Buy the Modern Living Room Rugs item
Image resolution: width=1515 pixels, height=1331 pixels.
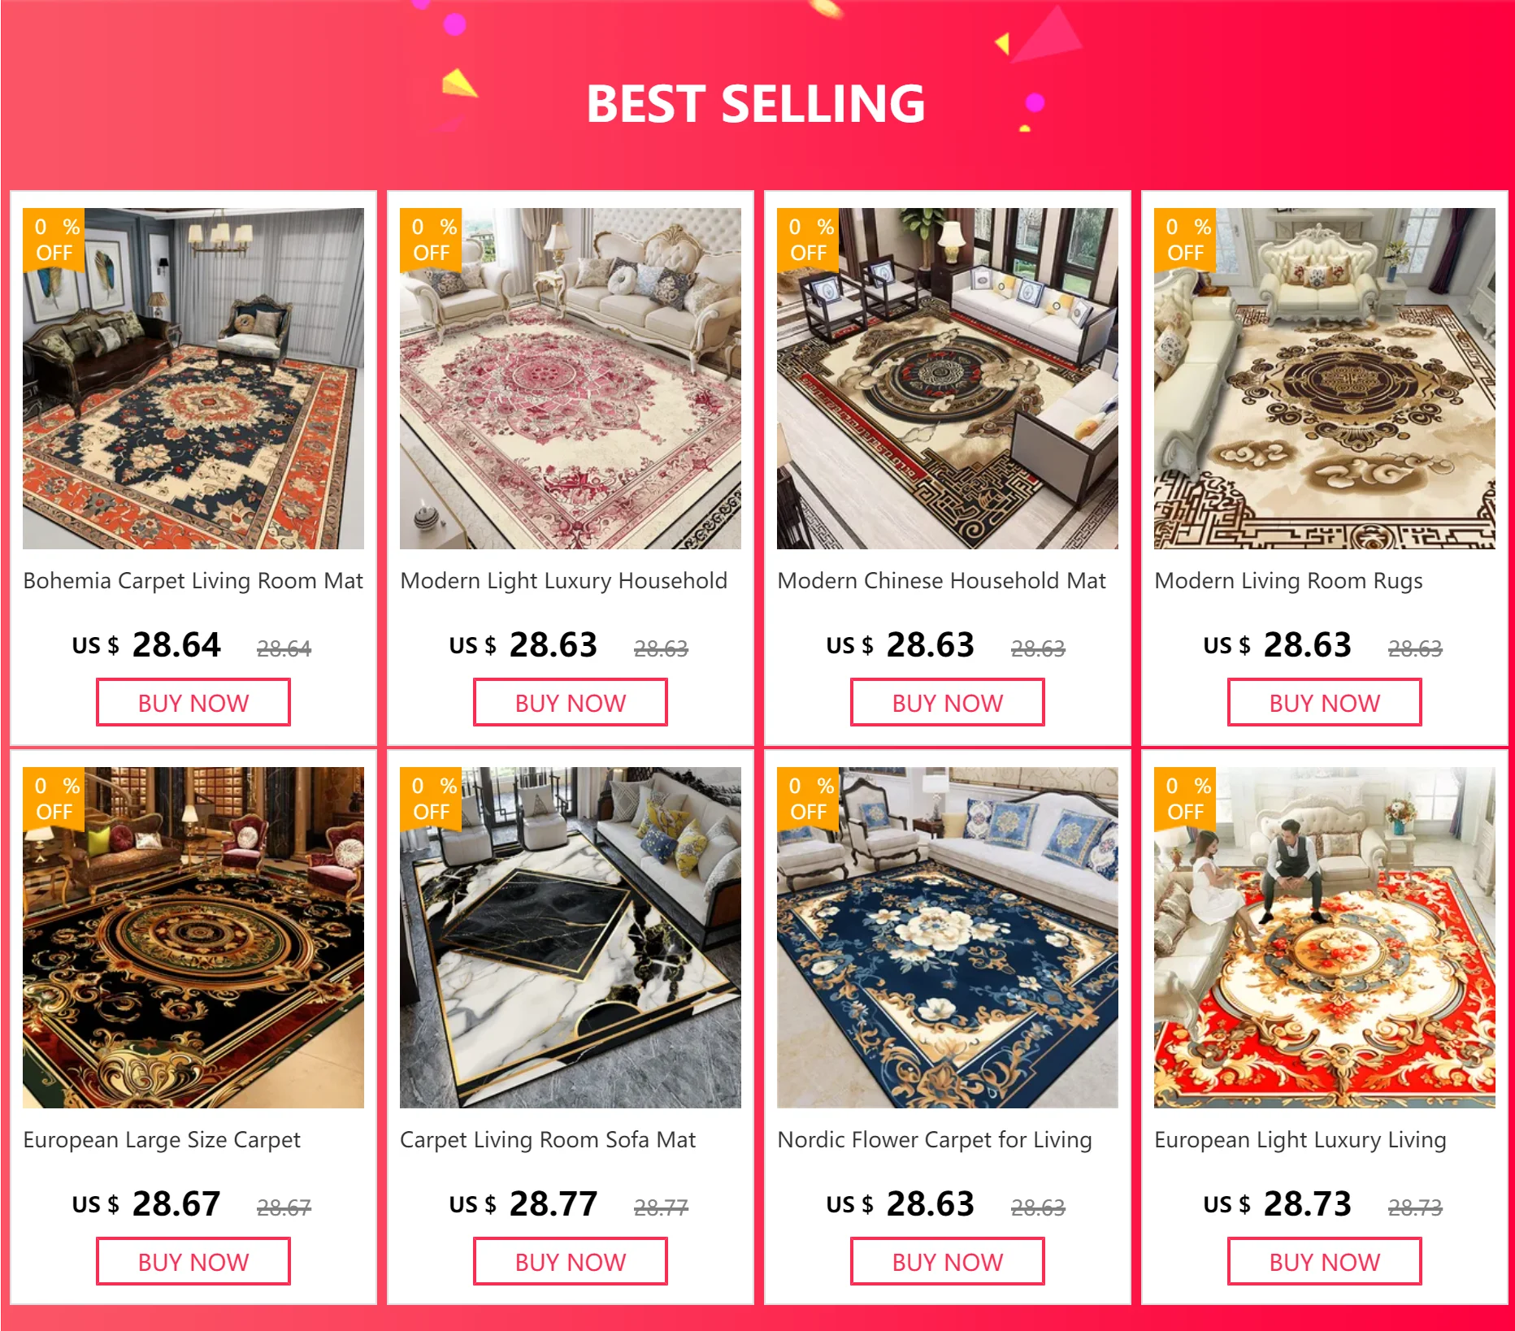pyautogui.click(x=1325, y=703)
